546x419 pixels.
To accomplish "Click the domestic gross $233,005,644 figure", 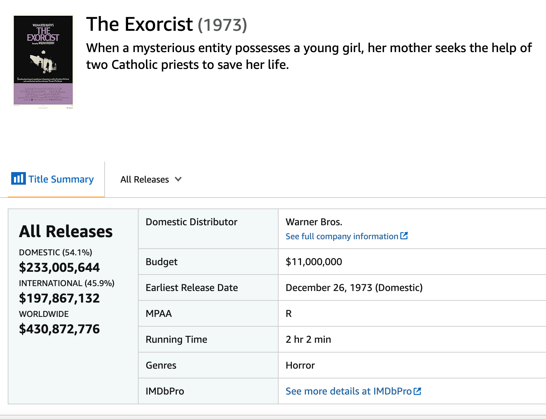I will pyautogui.click(x=59, y=267).
